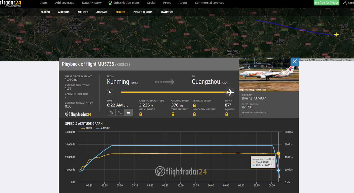Click the blue altitude diamond marker on graph
The height and width of the screenshot is (193, 354).
278,170
